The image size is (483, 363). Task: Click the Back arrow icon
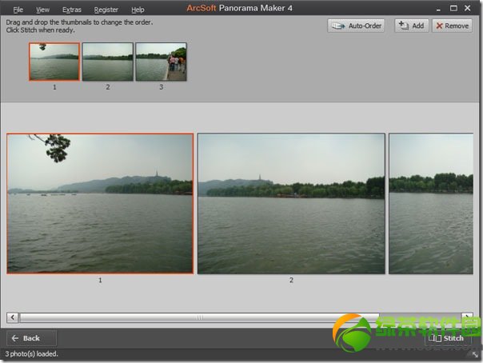(15, 338)
